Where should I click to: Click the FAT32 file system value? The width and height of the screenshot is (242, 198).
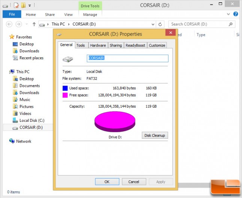tap(92, 78)
